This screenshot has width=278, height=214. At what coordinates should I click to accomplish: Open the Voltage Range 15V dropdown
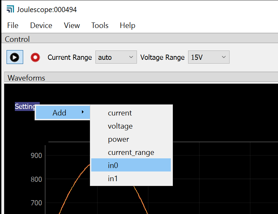[x=209, y=57]
